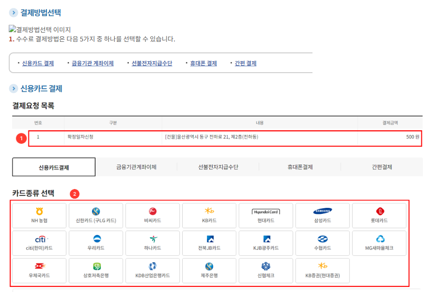
Task: Click the 삼성카드 label text
Action: tap(323, 221)
